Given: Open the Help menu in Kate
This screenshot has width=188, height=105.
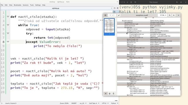Looking at the screenshot, I should point(44,5).
